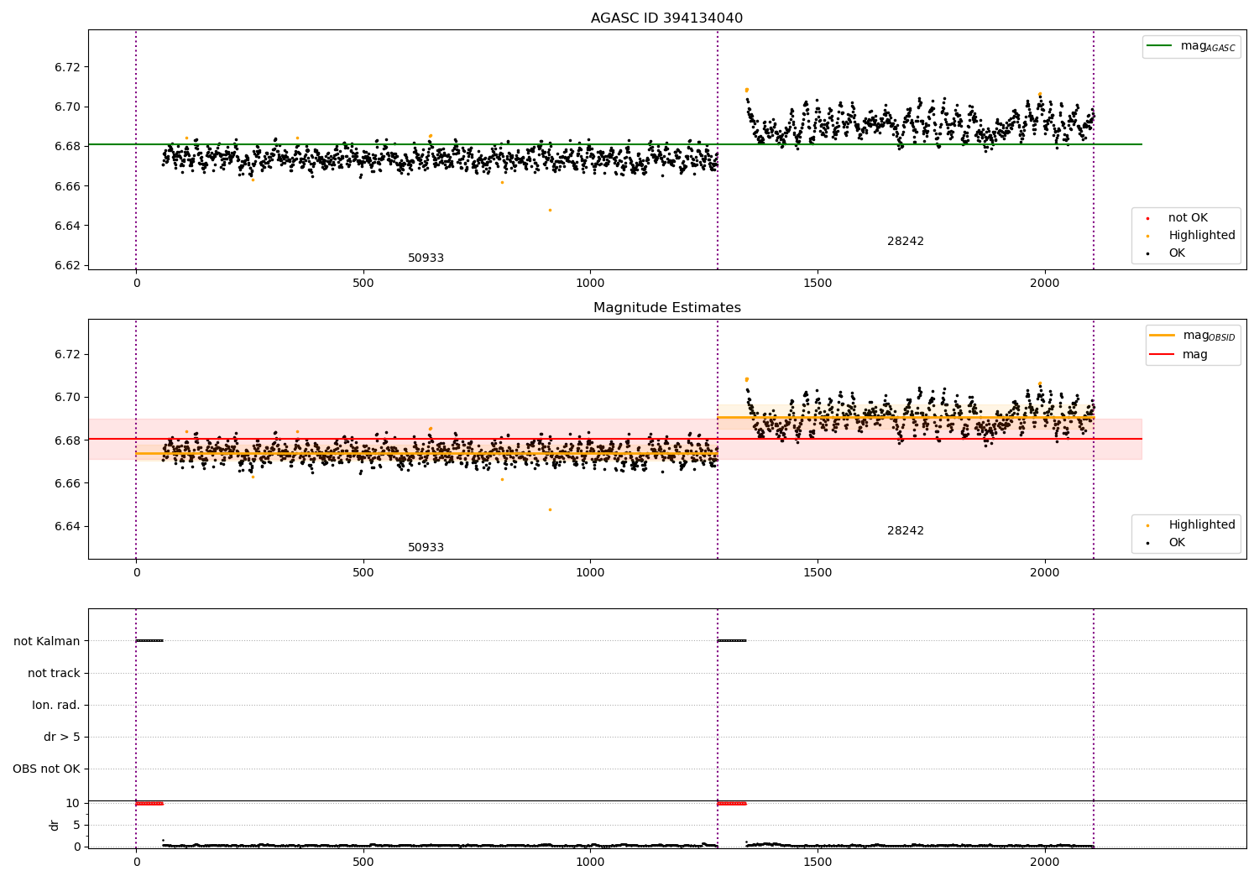
Task: Click the 28242 label in top plot
Action: coord(905,242)
